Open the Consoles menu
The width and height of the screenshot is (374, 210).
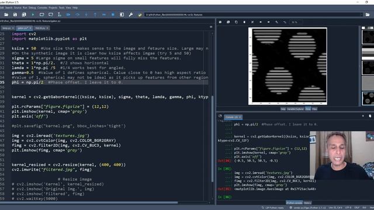[x=42, y=8]
